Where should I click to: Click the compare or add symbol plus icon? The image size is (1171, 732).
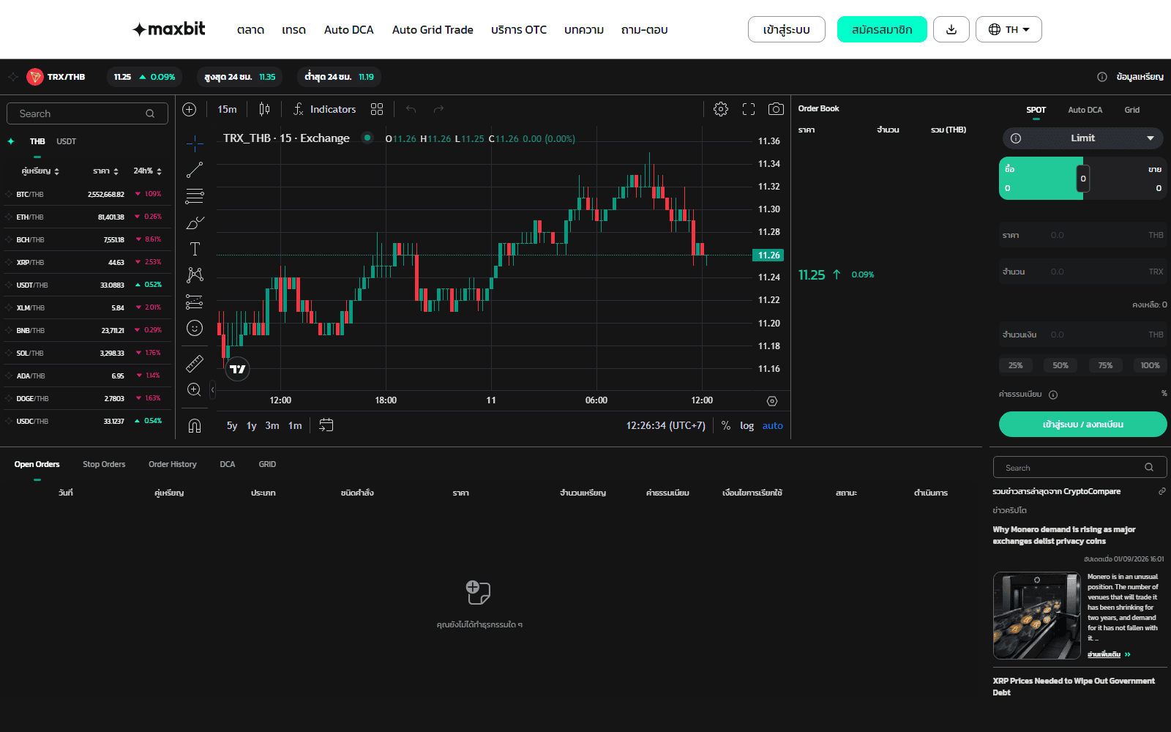pyautogui.click(x=189, y=109)
